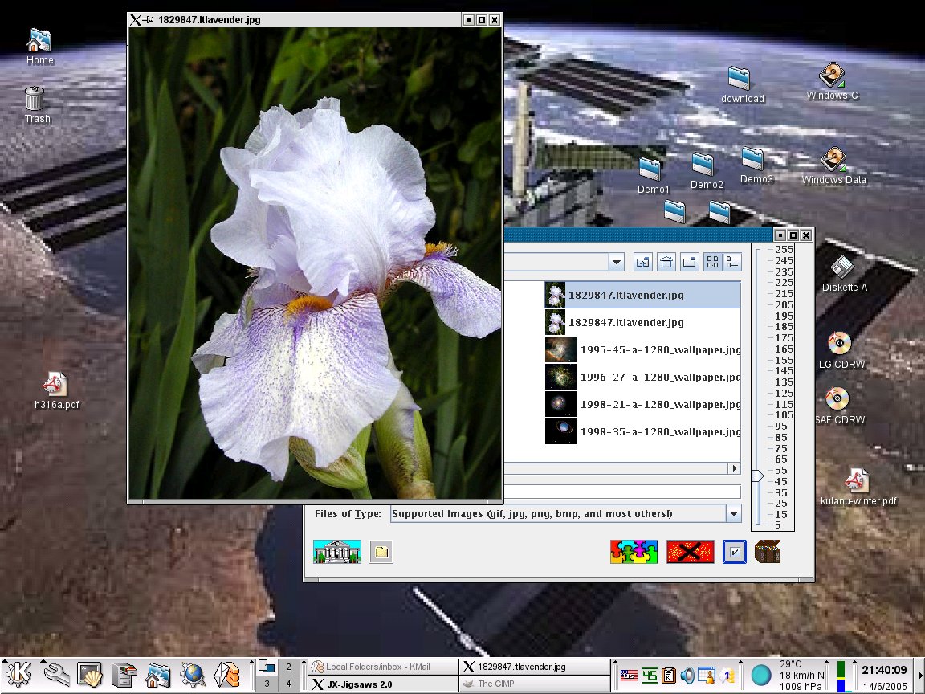Jump to home directory in file chooser
This screenshot has width=925, height=694.
tap(666, 262)
